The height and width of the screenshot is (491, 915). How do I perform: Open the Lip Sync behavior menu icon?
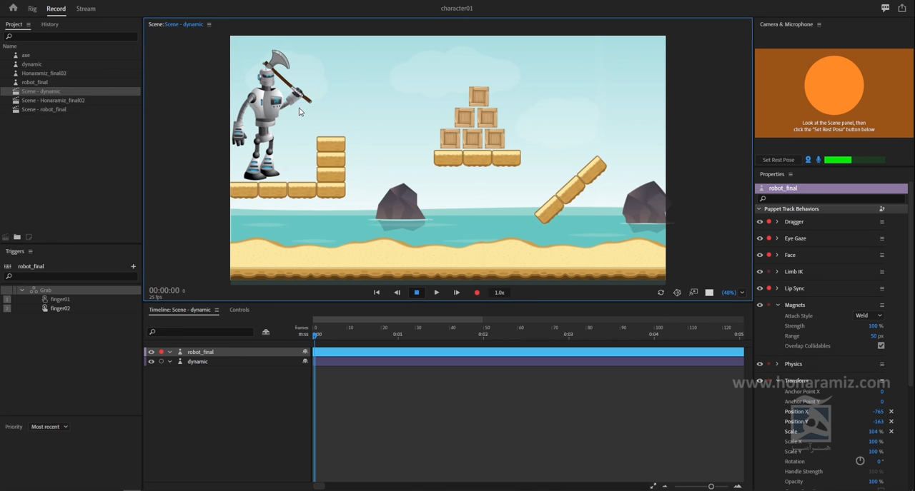coord(882,288)
